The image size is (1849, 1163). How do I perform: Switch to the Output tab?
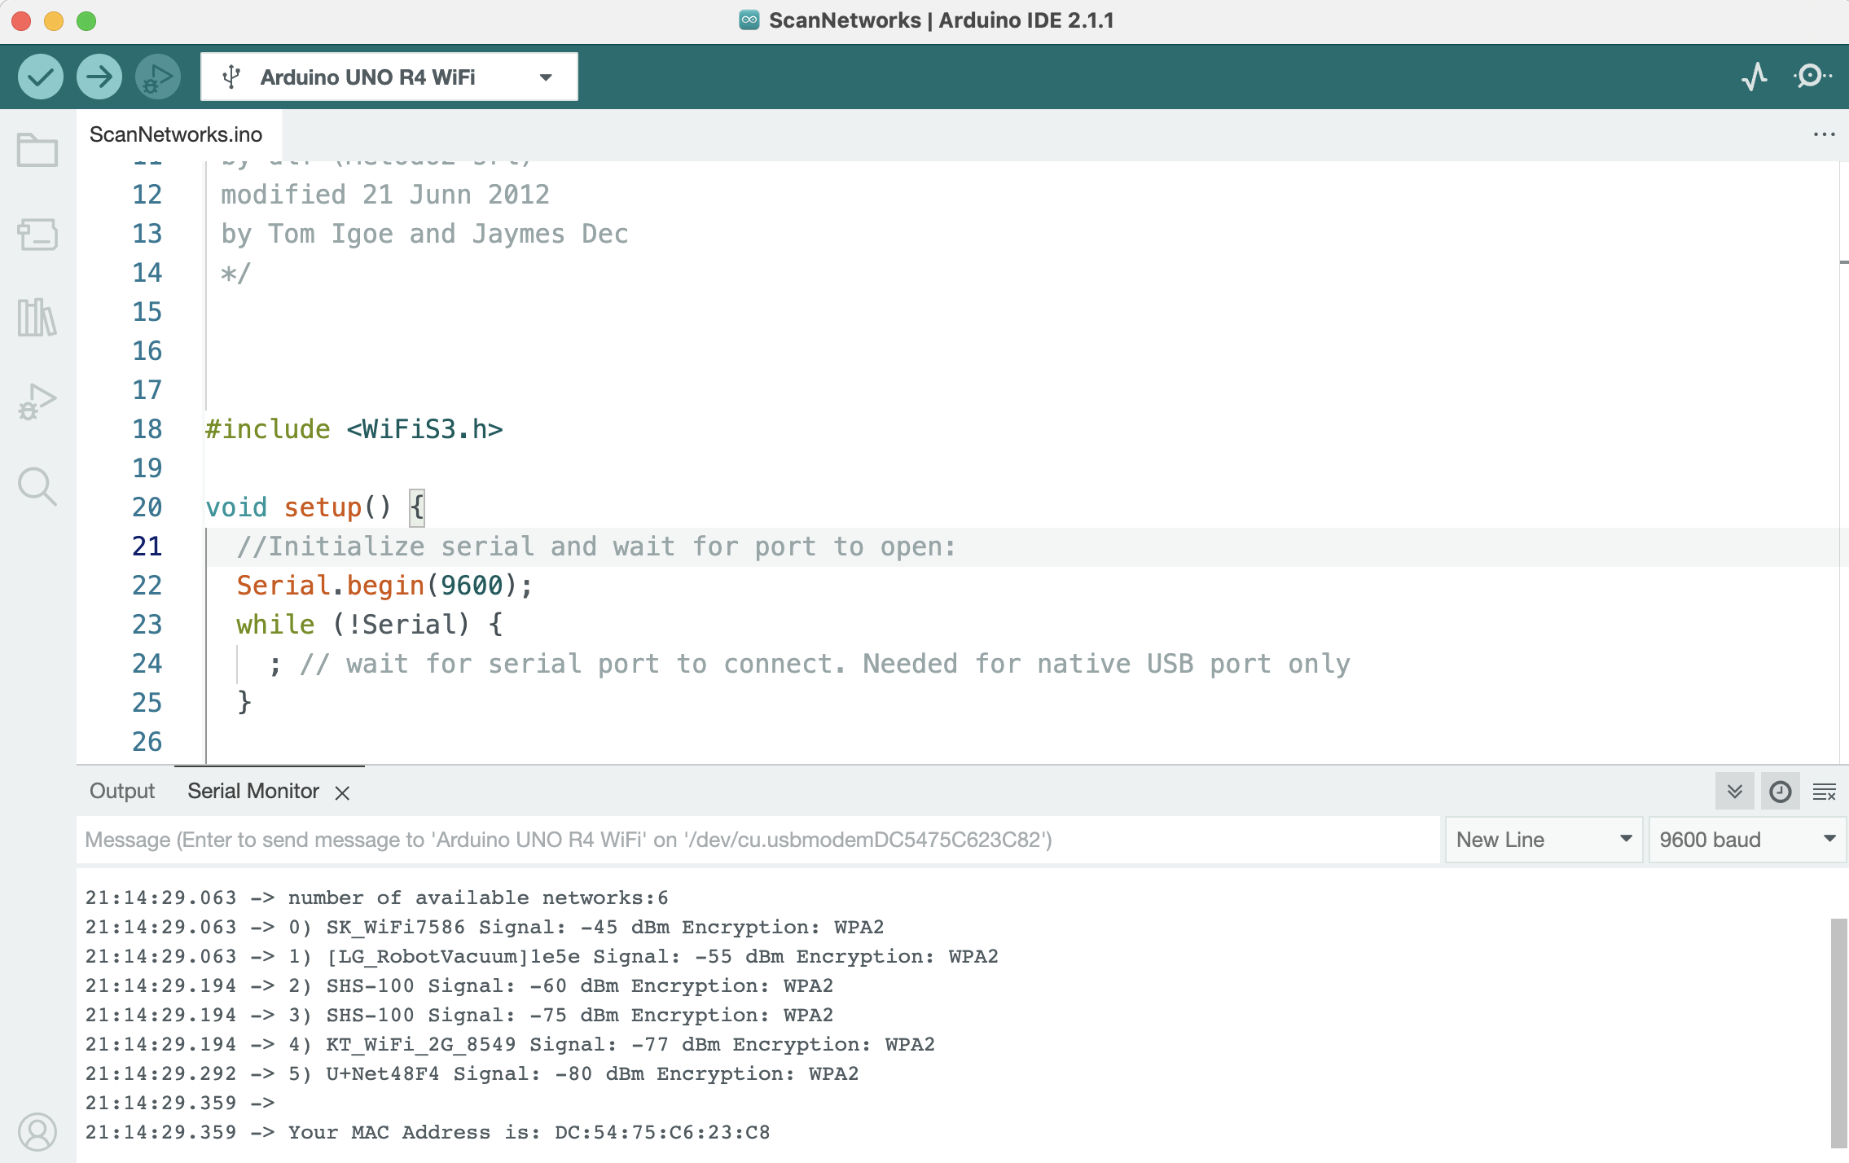pyautogui.click(x=122, y=792)
